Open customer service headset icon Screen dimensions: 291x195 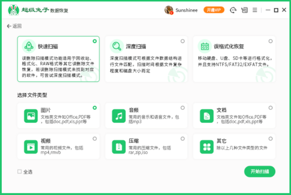click(233, 10)
